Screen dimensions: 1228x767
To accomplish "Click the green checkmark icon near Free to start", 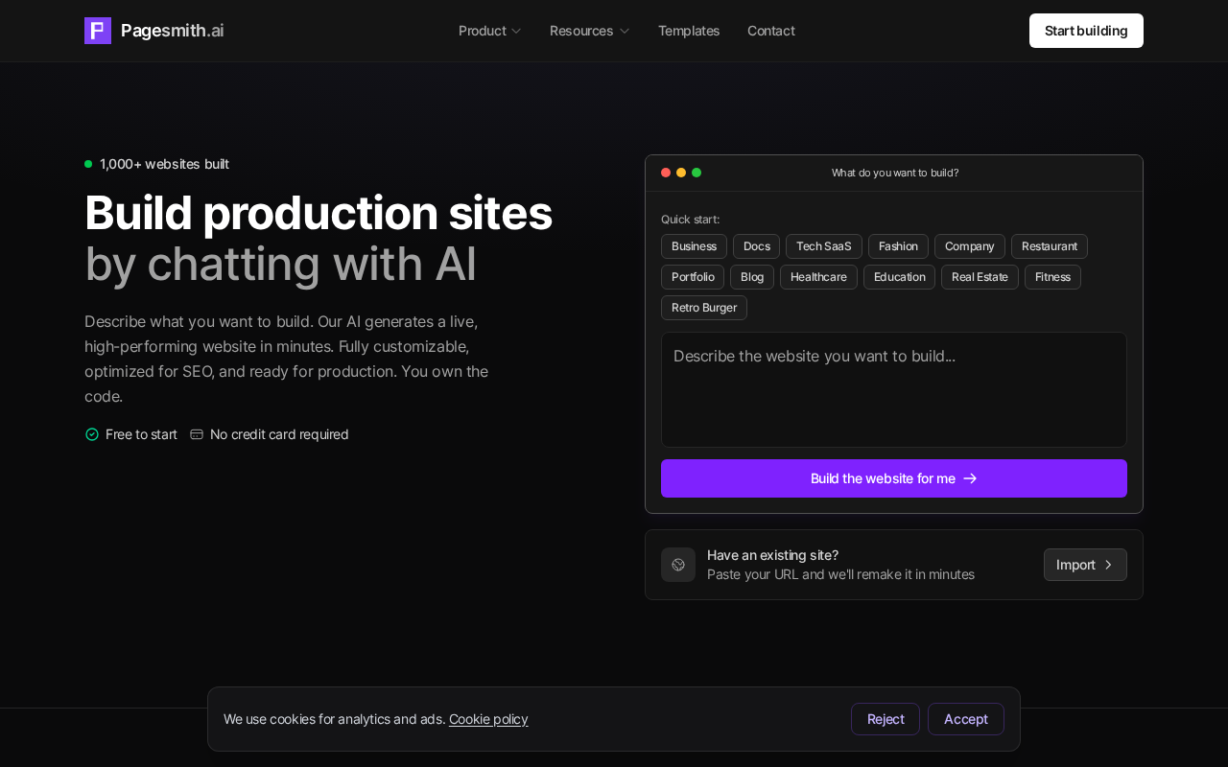I will pyautogui.click(x=92, y=434).
